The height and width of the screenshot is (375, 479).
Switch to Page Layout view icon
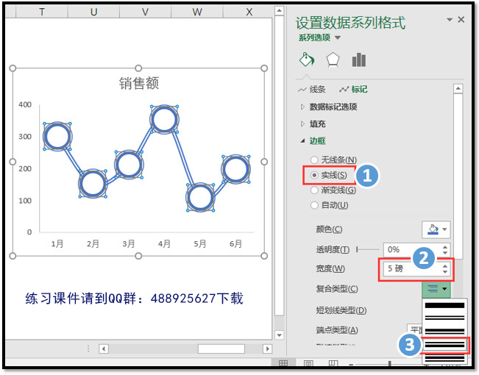point(308,363)
